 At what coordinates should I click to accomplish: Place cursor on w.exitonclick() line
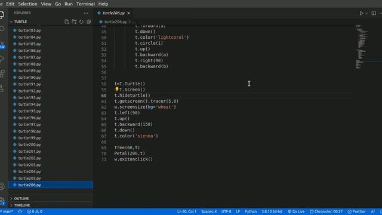tap(134, 159)
